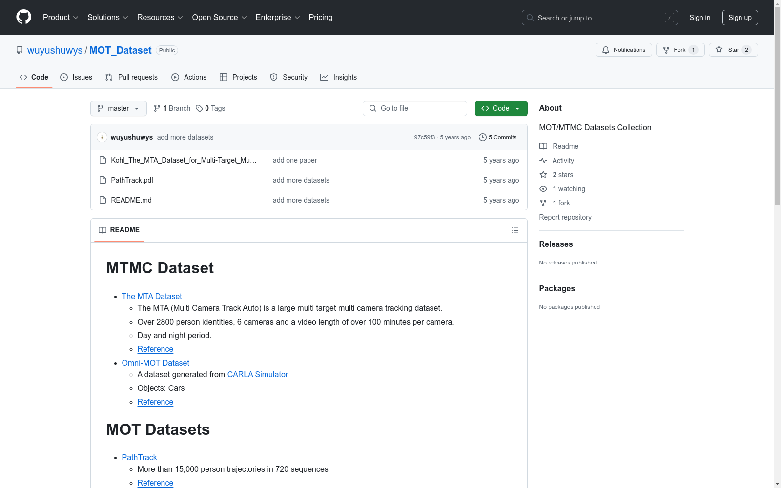Open the Packages section heading

pyautogui.click(x=557, y=288)
